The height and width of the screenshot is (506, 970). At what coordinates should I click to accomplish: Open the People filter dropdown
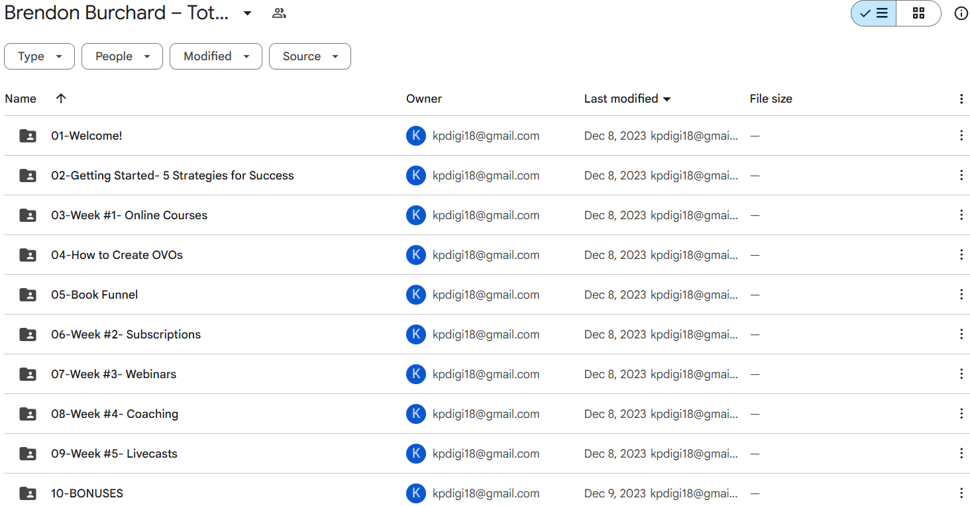click(122, 56)
